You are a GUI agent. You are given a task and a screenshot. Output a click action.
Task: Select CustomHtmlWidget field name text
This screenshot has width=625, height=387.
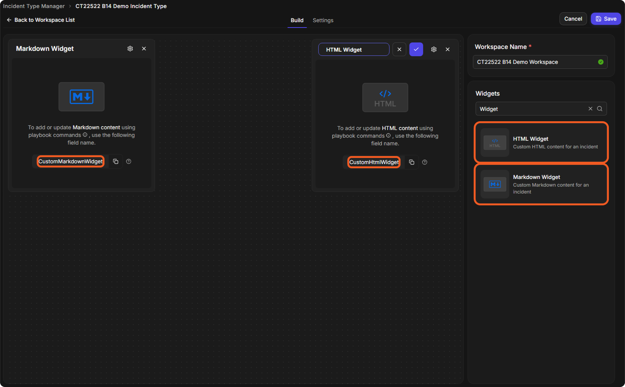(x=374, y=162)
